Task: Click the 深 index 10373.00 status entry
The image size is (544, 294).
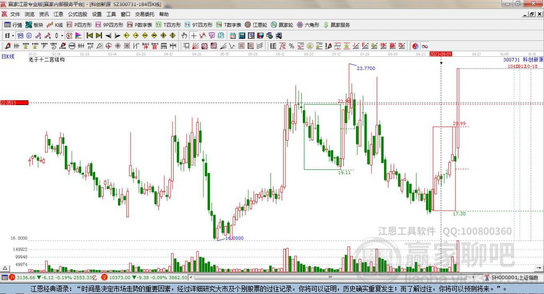Action: (144, 278)
